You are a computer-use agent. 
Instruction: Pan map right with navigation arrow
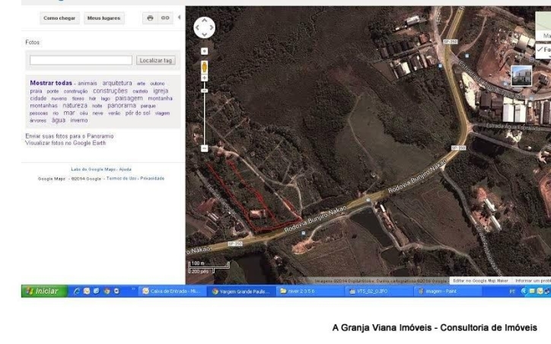212,27
